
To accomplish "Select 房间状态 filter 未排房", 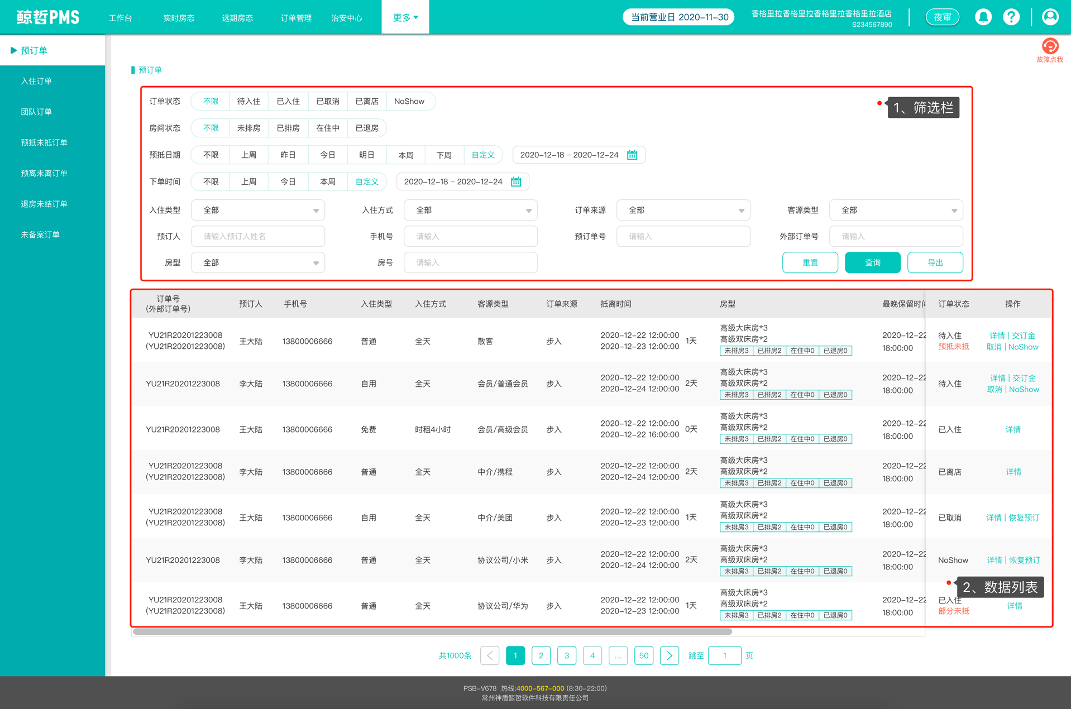I will point(248,128).
